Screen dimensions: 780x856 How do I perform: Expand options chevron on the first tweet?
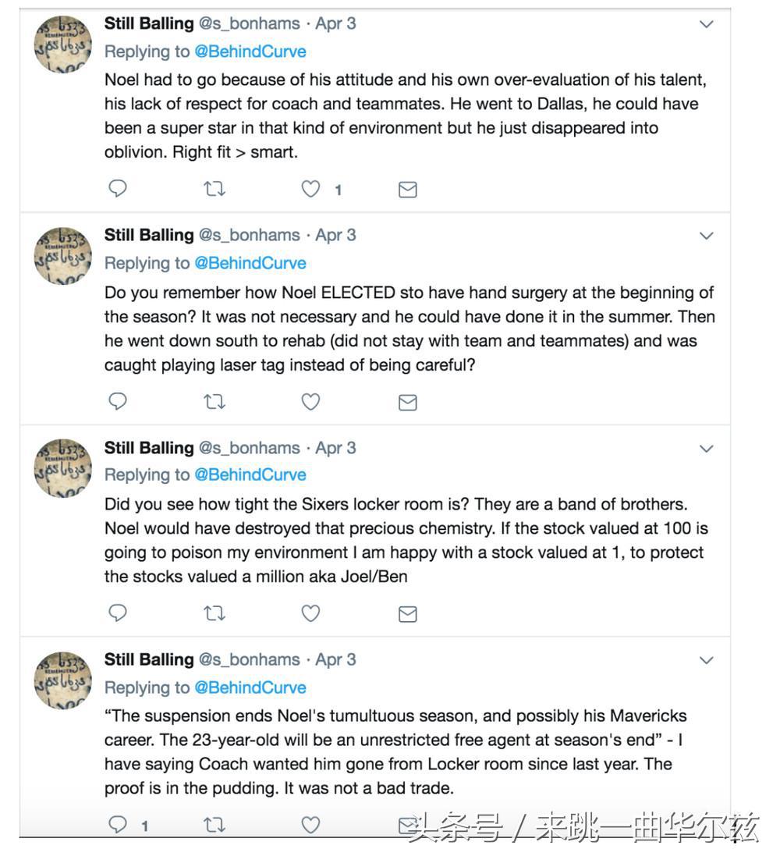[x=706, y=23]
